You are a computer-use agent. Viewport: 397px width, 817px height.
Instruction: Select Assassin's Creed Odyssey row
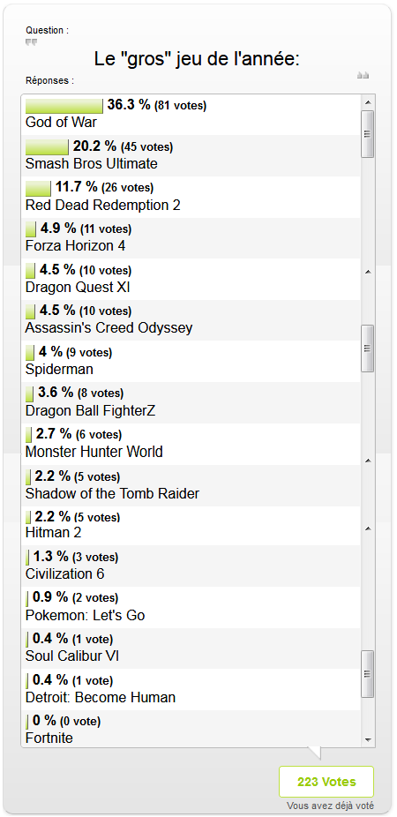pos(191,320)
